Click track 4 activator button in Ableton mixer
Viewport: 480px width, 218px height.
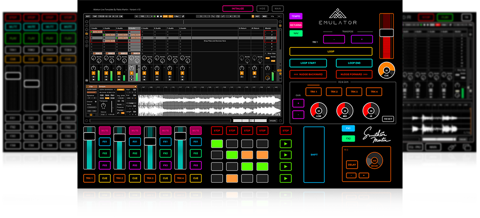[132, 73]
